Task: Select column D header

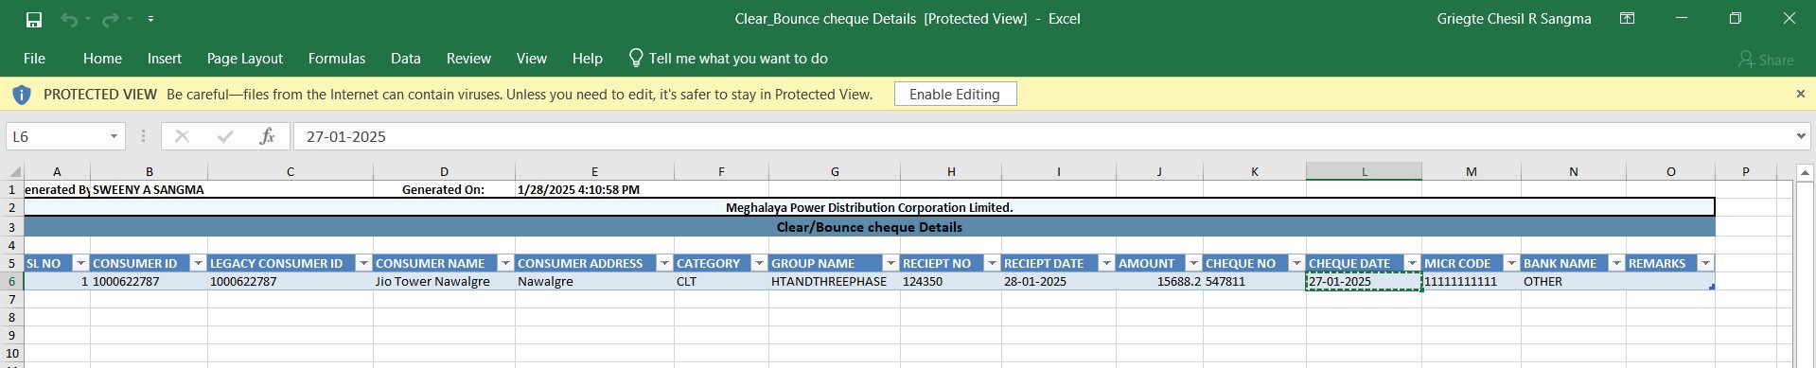Action: [x=444, y=171]
